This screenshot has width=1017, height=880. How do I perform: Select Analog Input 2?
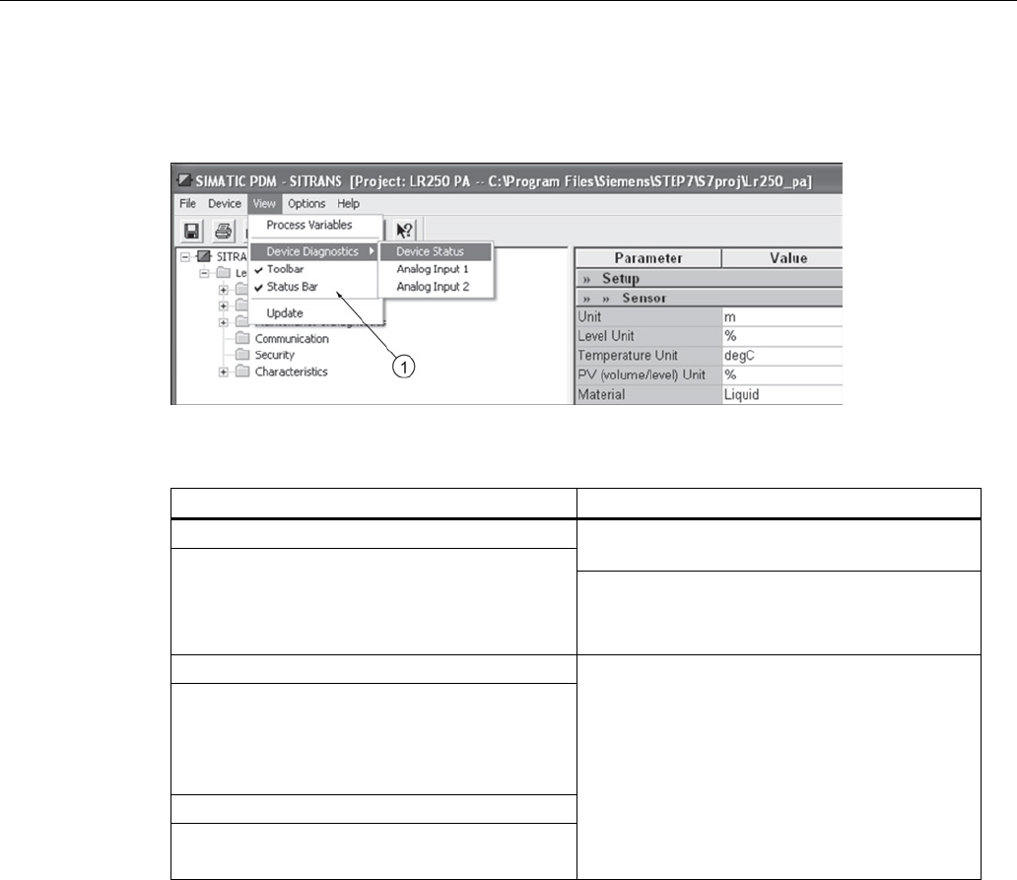click(436, 287)
